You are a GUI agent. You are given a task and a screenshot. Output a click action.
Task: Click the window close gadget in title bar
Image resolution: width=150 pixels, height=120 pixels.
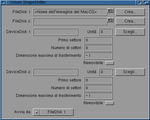point(3,3)
